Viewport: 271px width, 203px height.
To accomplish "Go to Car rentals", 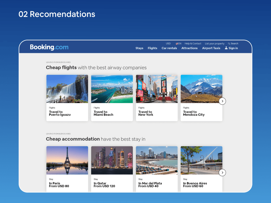I will click(x=169, y=48).
